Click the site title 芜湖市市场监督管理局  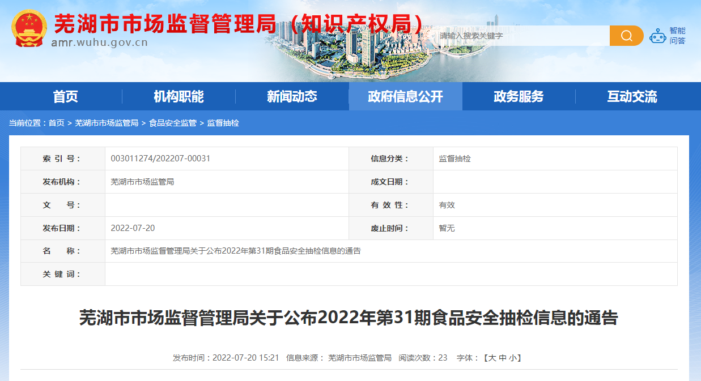(164, 24)
